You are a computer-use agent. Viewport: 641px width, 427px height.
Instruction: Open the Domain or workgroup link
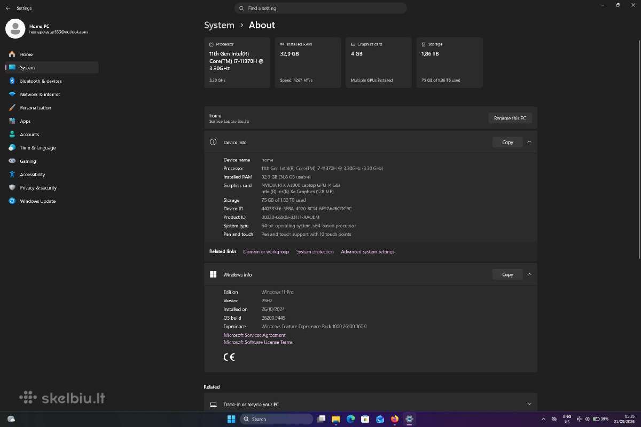click(266, 251)
